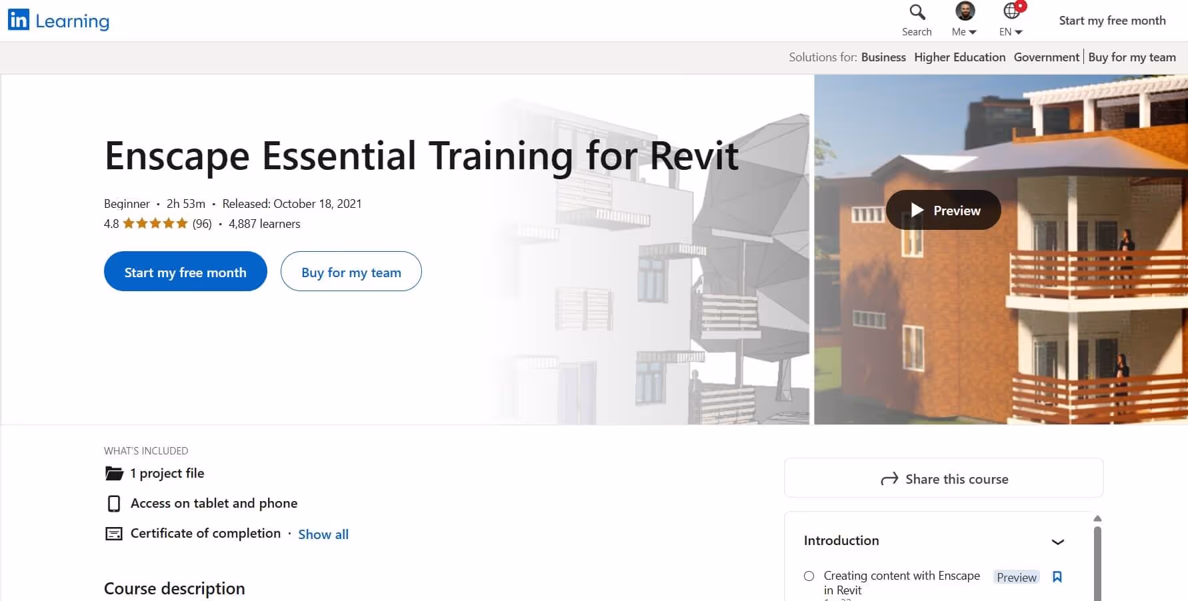Click the 2h 53m duration text
The height and width of the screenshot is (601, 1188).
pos(186,204)
